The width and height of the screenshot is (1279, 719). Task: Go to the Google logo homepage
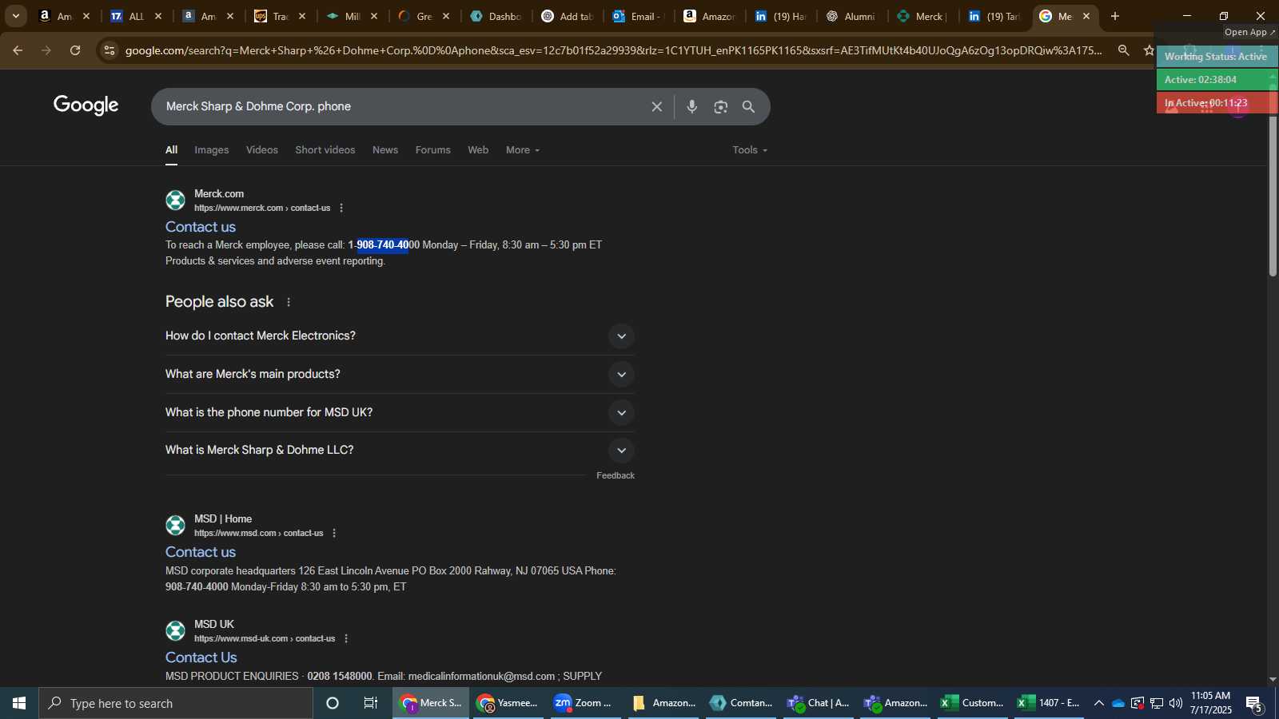click(x=86, y=105)
